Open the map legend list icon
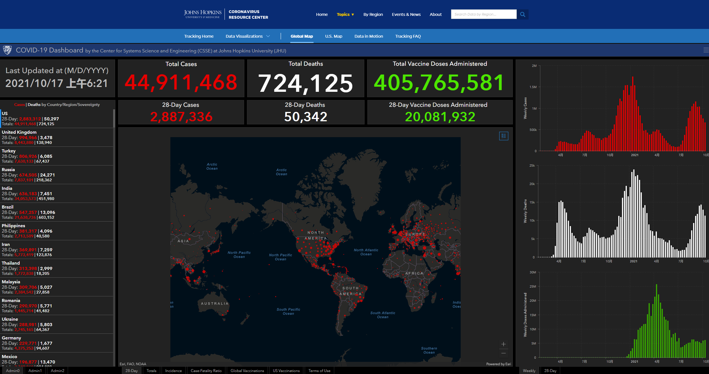This screenshot has width=709, height=374. coord(503,136)
